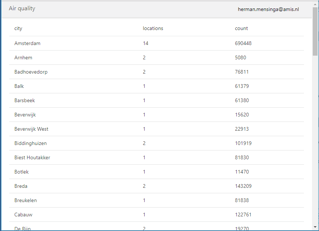Click the scrollbar up arrow
Image resolution: width=319 pixels, height=231 pixels.
point(315,4)
